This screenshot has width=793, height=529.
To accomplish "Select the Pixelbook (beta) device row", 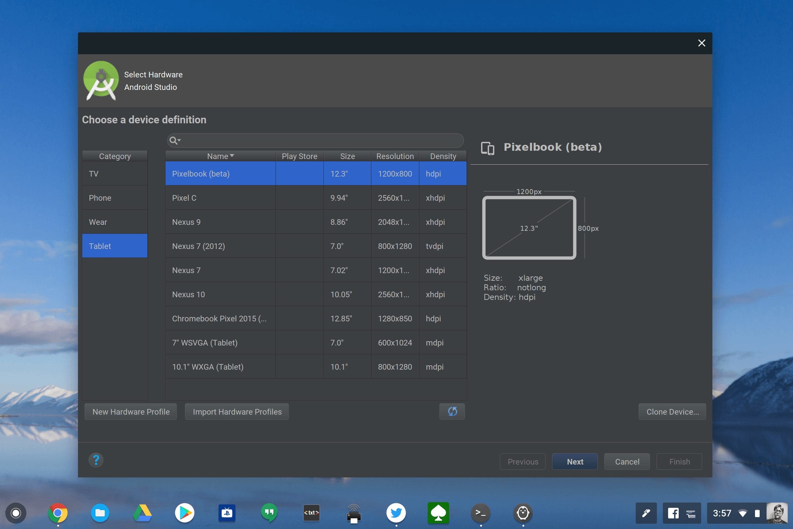I will tap(316, 174).
